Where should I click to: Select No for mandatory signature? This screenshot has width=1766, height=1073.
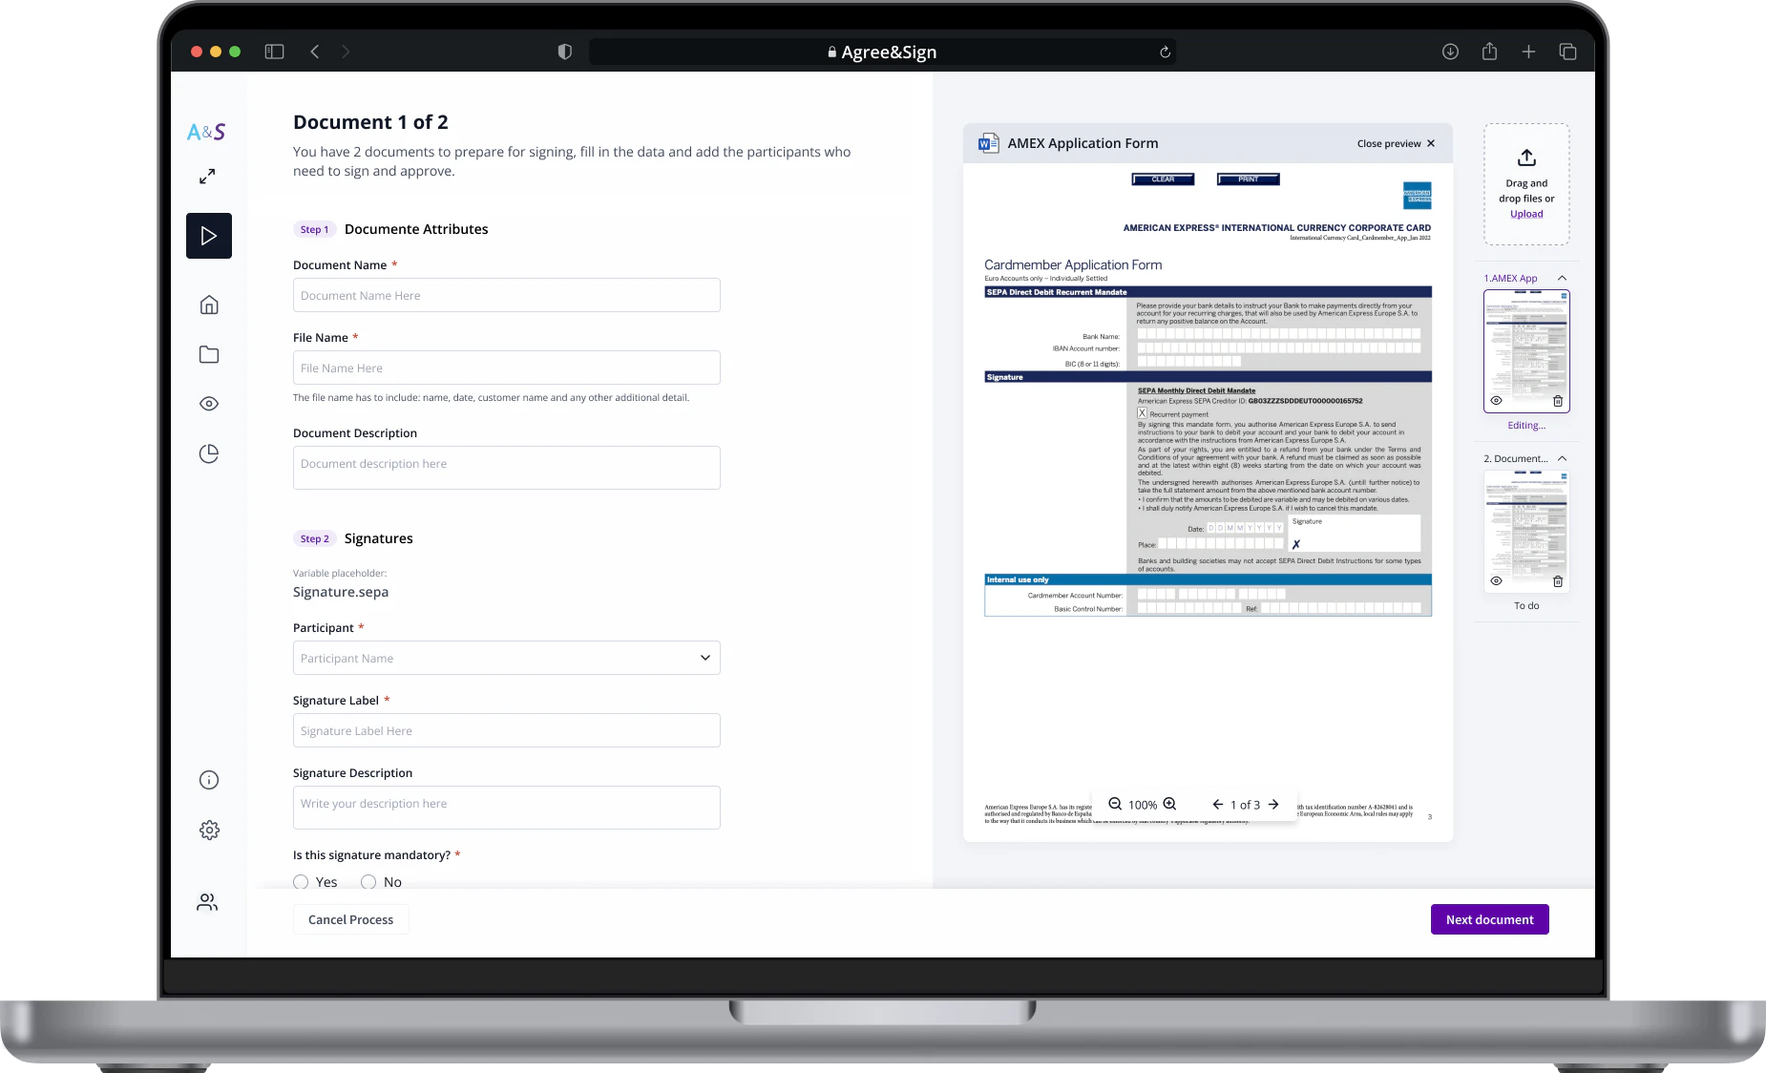(368, 882)
